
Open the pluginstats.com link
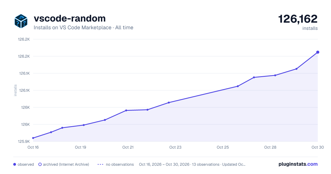click(298, 164)
